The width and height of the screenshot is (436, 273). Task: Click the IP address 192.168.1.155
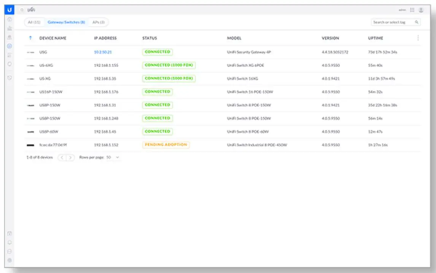point(106,66)
